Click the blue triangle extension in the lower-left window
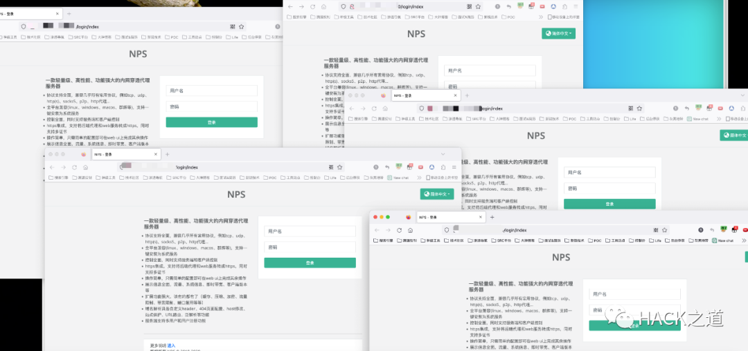The image size is (748, 351). 431,167
